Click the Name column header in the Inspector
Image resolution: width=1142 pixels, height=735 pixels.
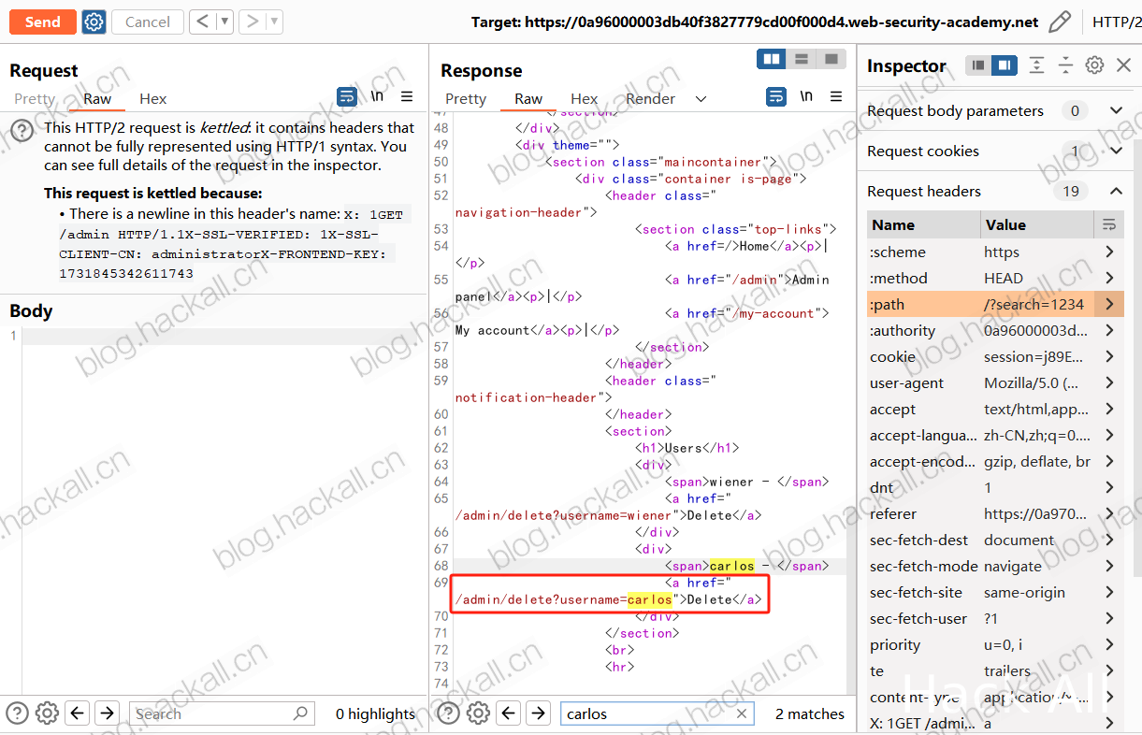pyautogui.click(x=923, y=224)
